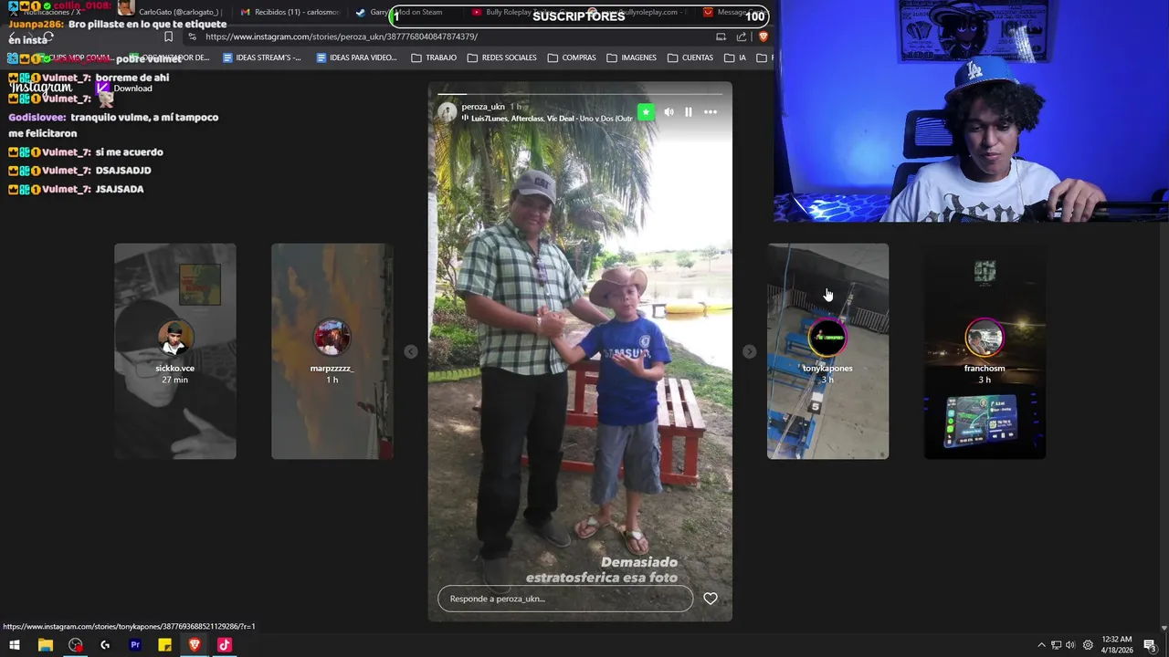Expand the CUENTAS bookmarks folder
This screenshot has height=657, width=1169.
(x=690, y=57)
